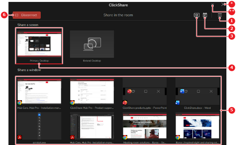236x145 pixels.
Task: Click the calendar meetings icon
Action: pos(205,15)
